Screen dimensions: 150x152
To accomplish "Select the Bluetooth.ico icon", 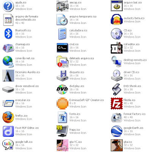I will click(x=8, y=34).
